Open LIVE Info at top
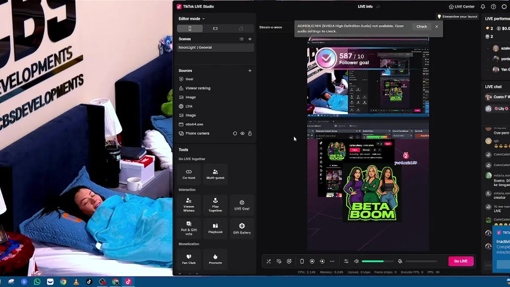 365,6
